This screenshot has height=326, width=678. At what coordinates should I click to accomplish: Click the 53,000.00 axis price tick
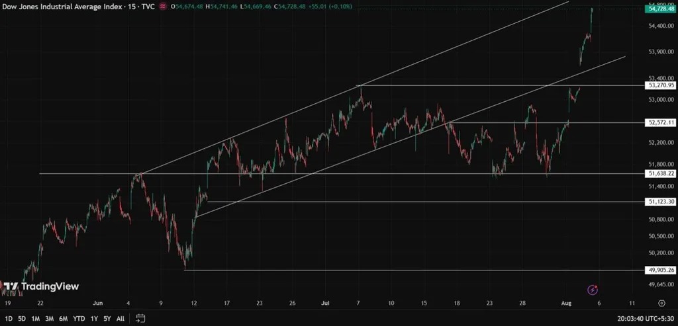(x=661, y=100)
